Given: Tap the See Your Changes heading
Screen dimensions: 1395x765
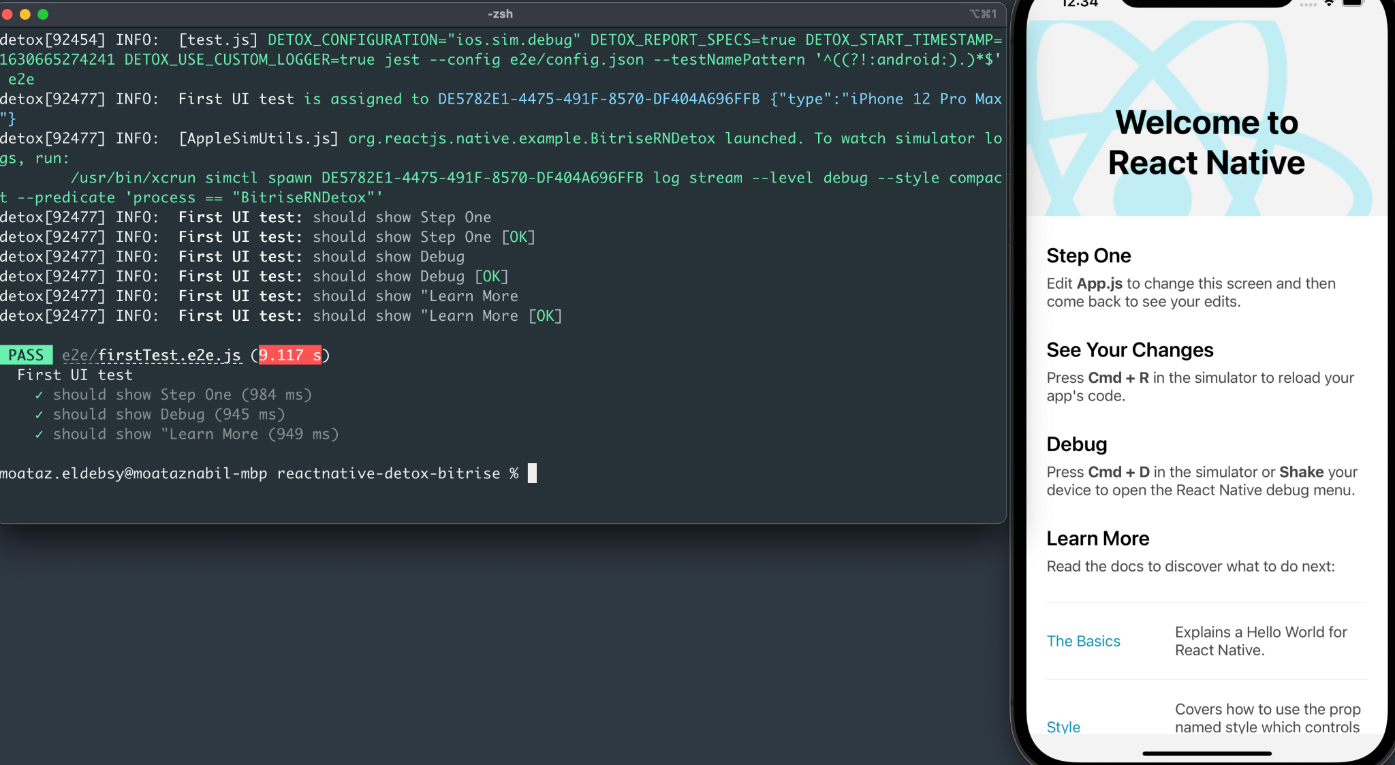Looking at the screenshot, I should 1130,349.
